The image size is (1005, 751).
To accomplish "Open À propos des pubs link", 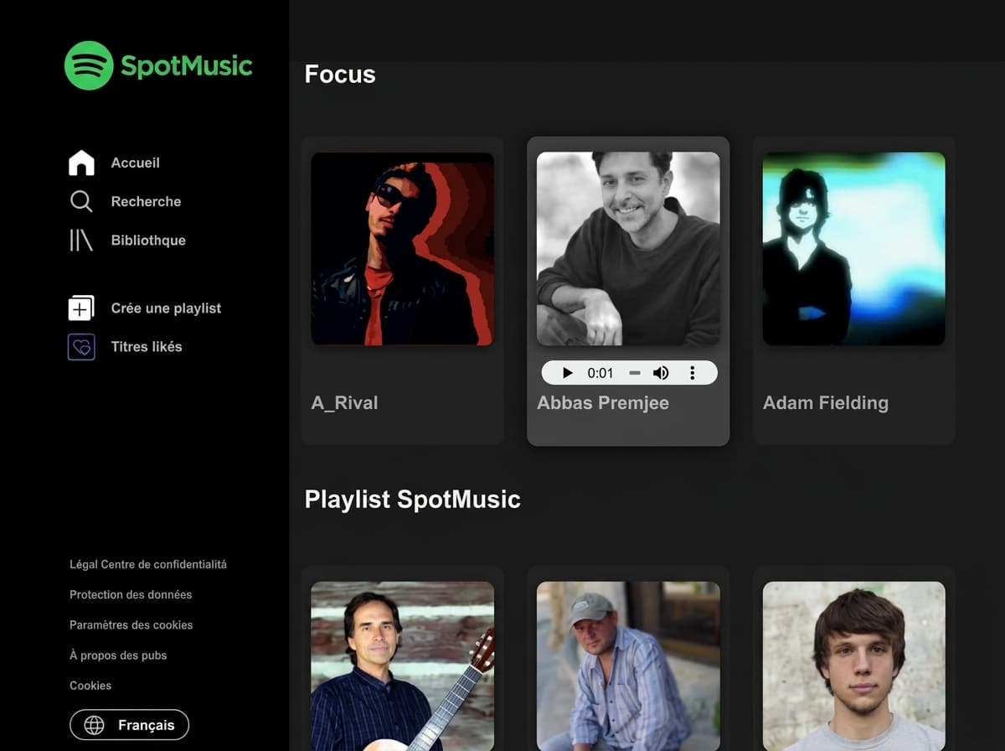I will 118,655.
